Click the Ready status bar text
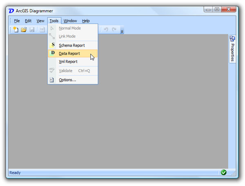Viewport: 245px width, 186px height. pos(15,173)
